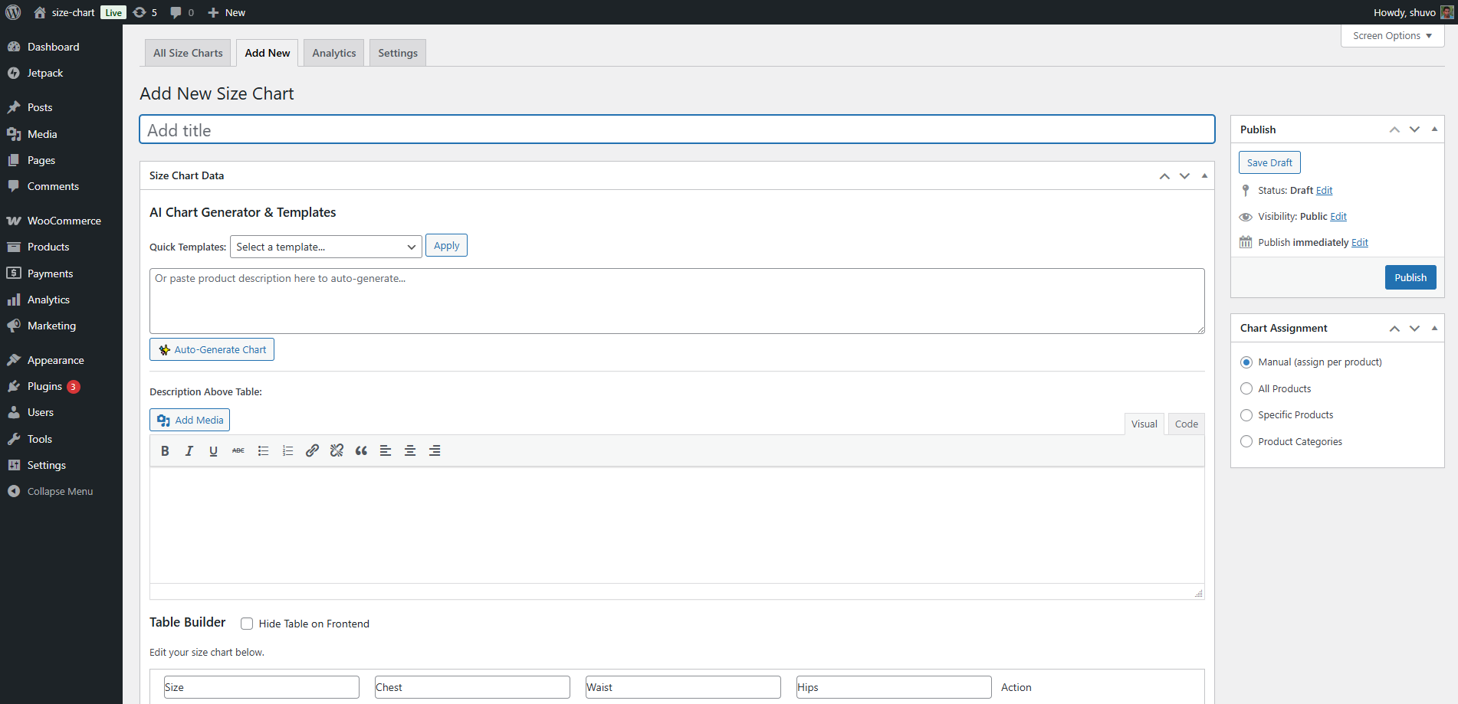Open the comments bubble in admin bar
This screenshot has width=1458, height=704.
tap(182, 12)
